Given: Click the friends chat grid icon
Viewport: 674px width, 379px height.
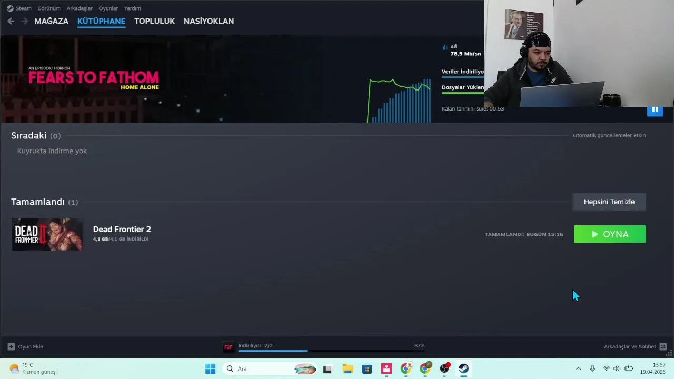Looking at the screenshot, I should point(663,347).
